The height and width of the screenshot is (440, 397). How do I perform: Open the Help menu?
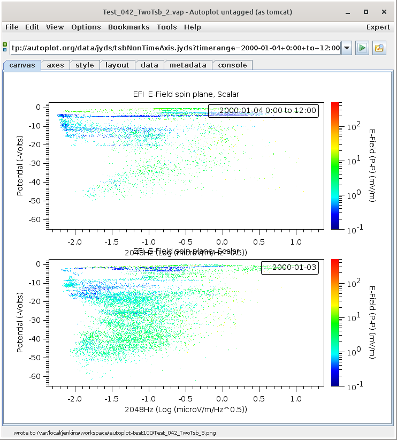(x=192, y=27)
